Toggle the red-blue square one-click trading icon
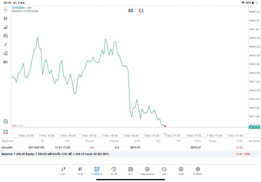Image resolution: width=261 pixels, height=182 pixels. coord(130,10)
